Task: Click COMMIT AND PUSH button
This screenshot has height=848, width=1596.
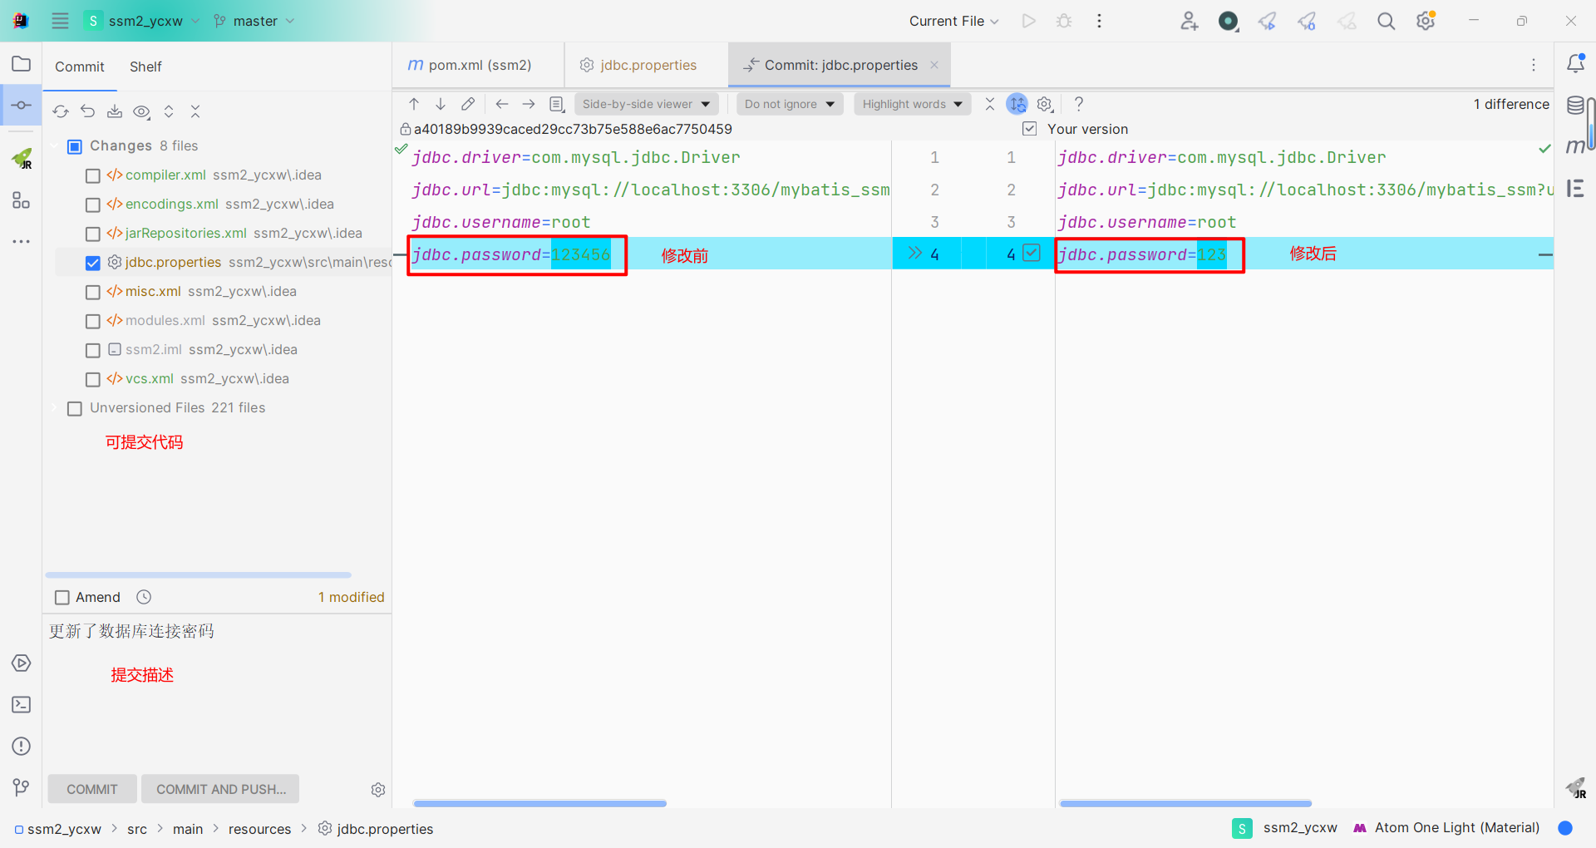Action: [x=219, y=789]
